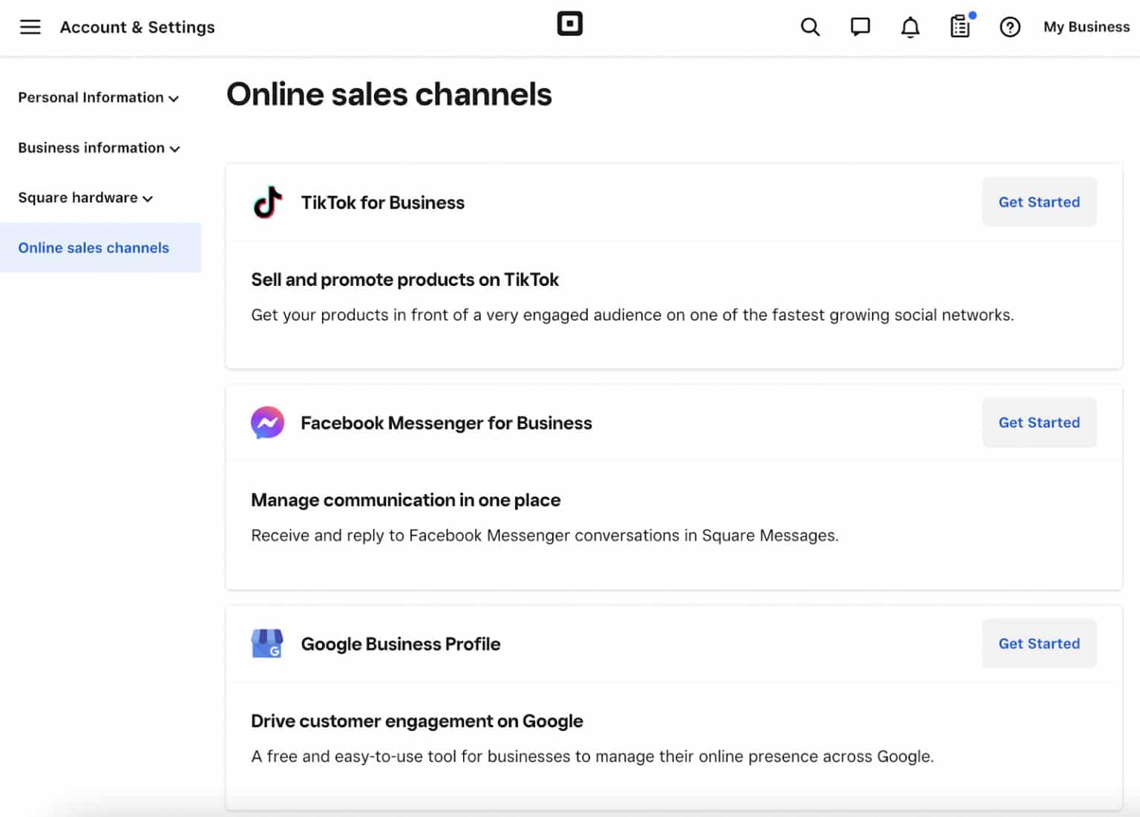Click the Square logo at the top
This screenshot has height=817, width=1140.
click(570, 24)
